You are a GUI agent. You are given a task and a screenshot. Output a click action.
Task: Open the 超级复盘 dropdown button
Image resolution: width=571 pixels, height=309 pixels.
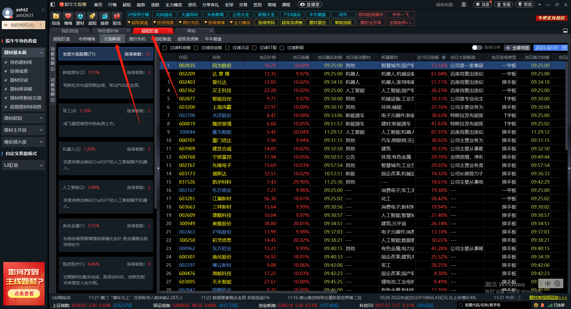pos(138,22)
